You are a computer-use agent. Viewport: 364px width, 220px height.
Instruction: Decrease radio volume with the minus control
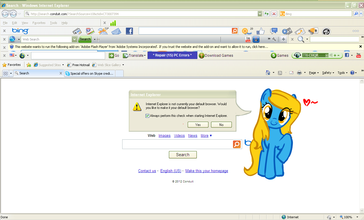(338, 55)
